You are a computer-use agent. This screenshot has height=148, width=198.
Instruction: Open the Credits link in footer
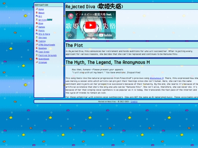(134, 102)
